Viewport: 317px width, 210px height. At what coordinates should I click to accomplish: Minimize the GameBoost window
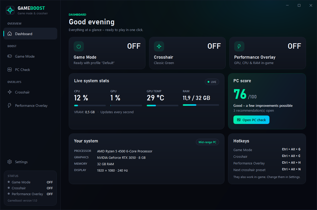click(x=287, y=5)
